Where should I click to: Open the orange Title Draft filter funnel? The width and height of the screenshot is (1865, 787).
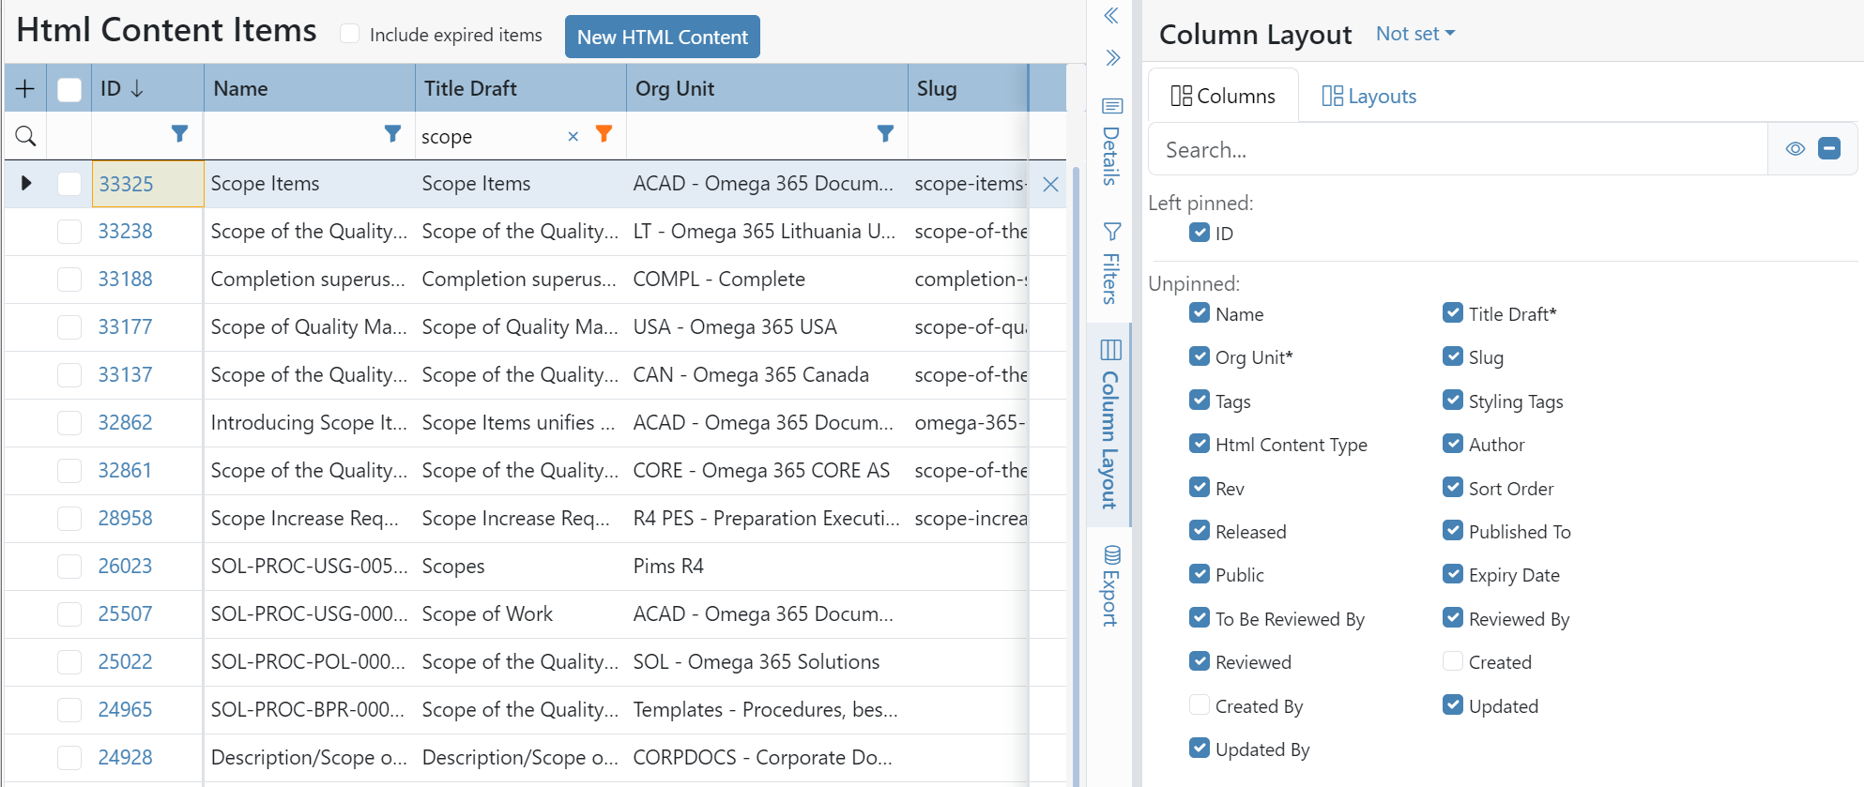(604, 134)
